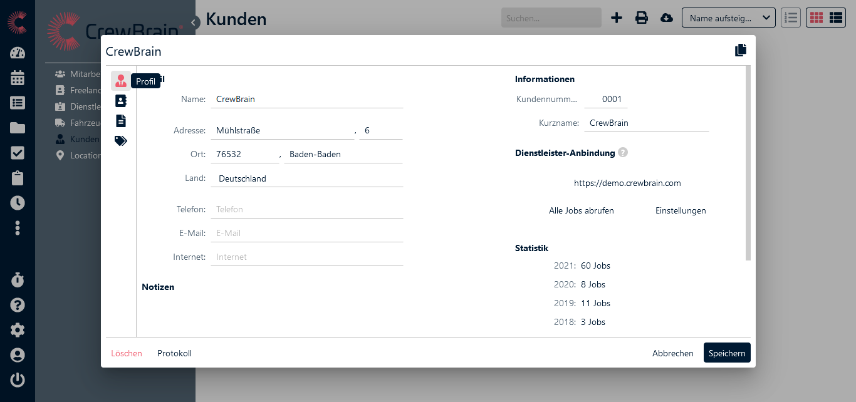
Task: Switch to the table list view
Action: click(835, 18)
